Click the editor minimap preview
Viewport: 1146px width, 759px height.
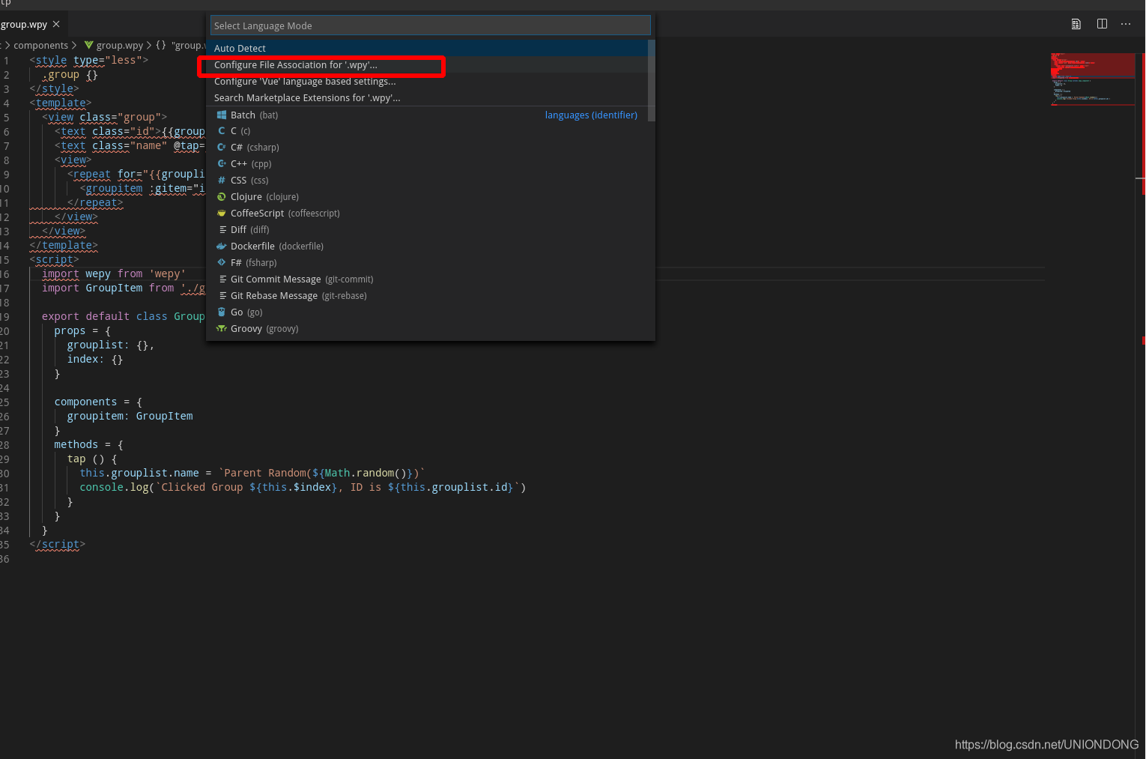tap(1093, 79)
